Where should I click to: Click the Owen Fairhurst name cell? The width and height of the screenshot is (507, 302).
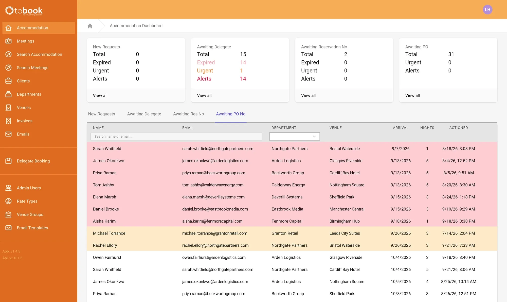click(x=107, y=257)
